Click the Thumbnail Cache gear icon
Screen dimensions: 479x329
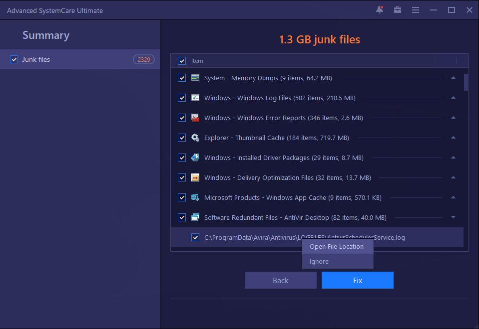click(x=195, y=138)
